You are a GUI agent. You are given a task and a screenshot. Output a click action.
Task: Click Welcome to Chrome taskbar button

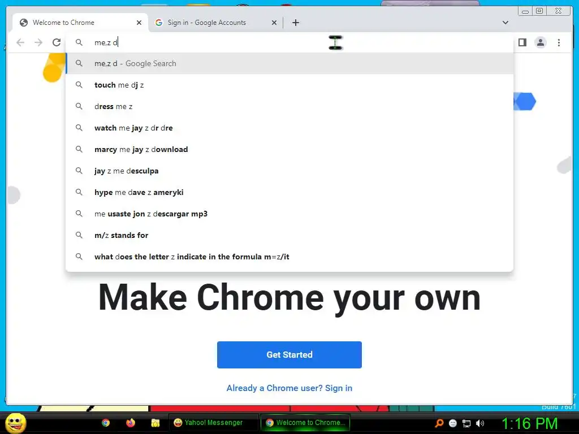click(x=305, y=423)
